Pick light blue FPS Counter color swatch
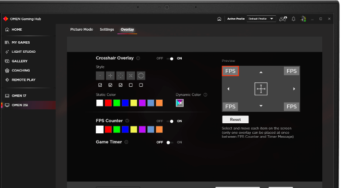The image size is (352, 188). pos(151,129)
